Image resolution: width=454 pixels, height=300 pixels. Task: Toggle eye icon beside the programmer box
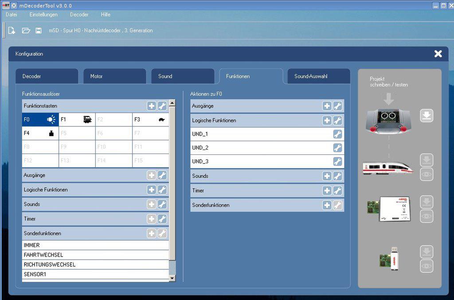click(427, 216)
